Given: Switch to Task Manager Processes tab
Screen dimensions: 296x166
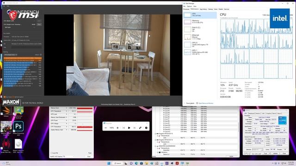Looking at the screenshot, I should [186, 9].
